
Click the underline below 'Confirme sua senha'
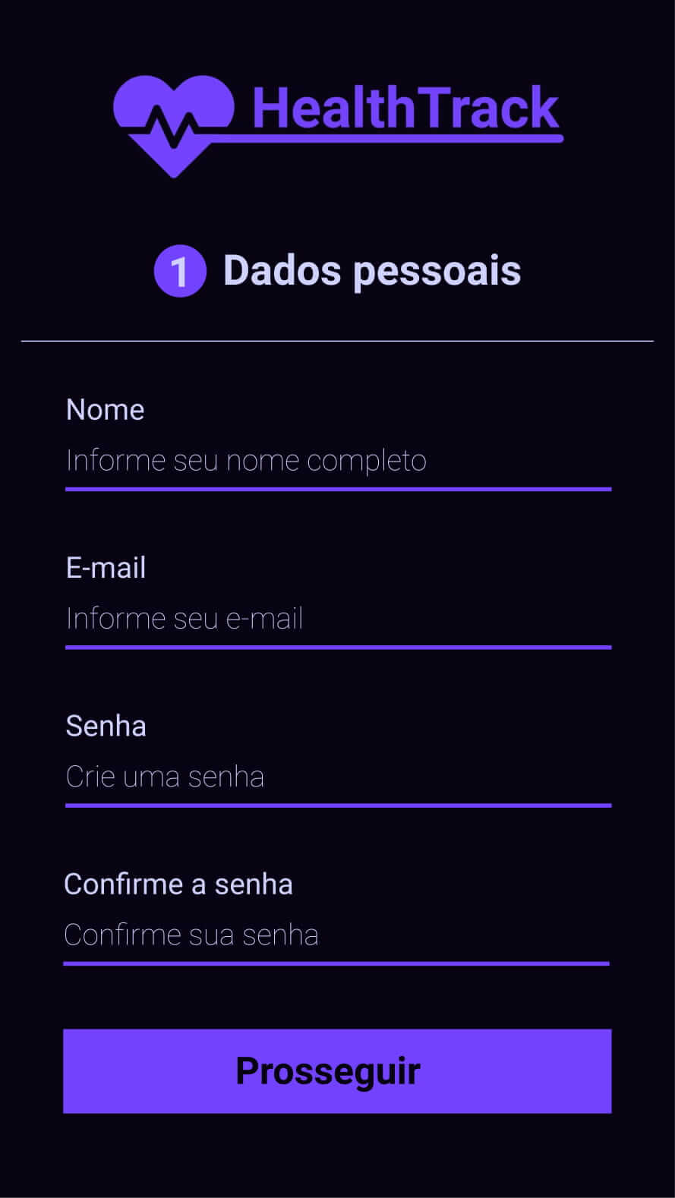336,963
